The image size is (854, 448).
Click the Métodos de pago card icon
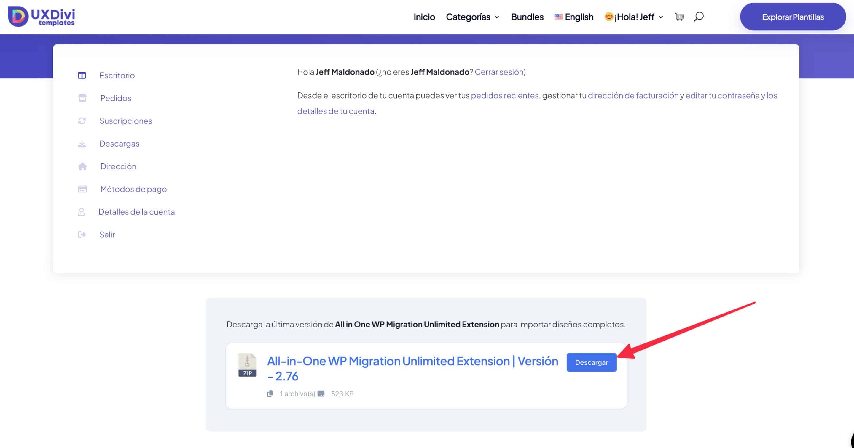point(82,189)
